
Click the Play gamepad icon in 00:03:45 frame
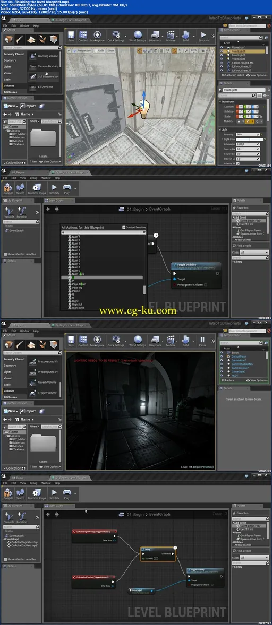pos(66,188)
